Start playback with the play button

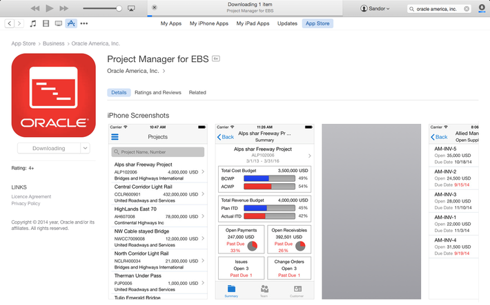click(x=50, y=8)
